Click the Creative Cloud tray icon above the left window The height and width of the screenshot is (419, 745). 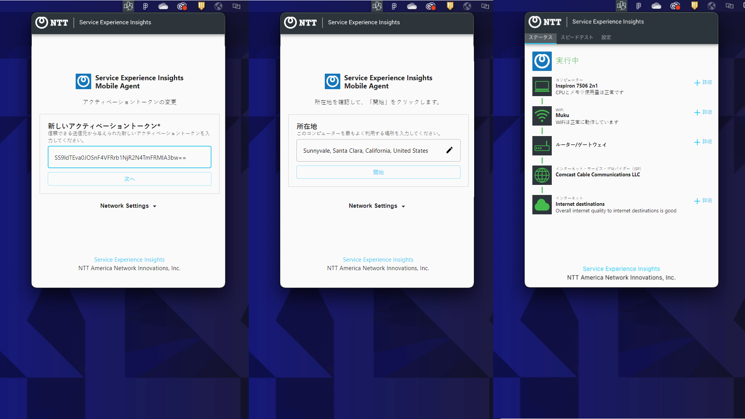[182, 6]
